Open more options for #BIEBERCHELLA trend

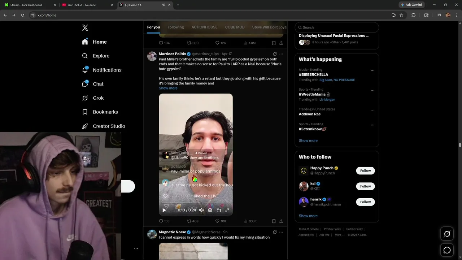tap(372, 71)
